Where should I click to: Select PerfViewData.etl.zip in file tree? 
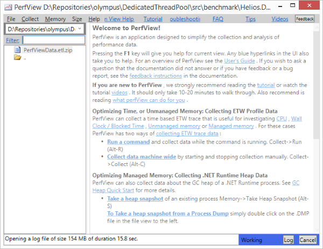click(48, 50)
